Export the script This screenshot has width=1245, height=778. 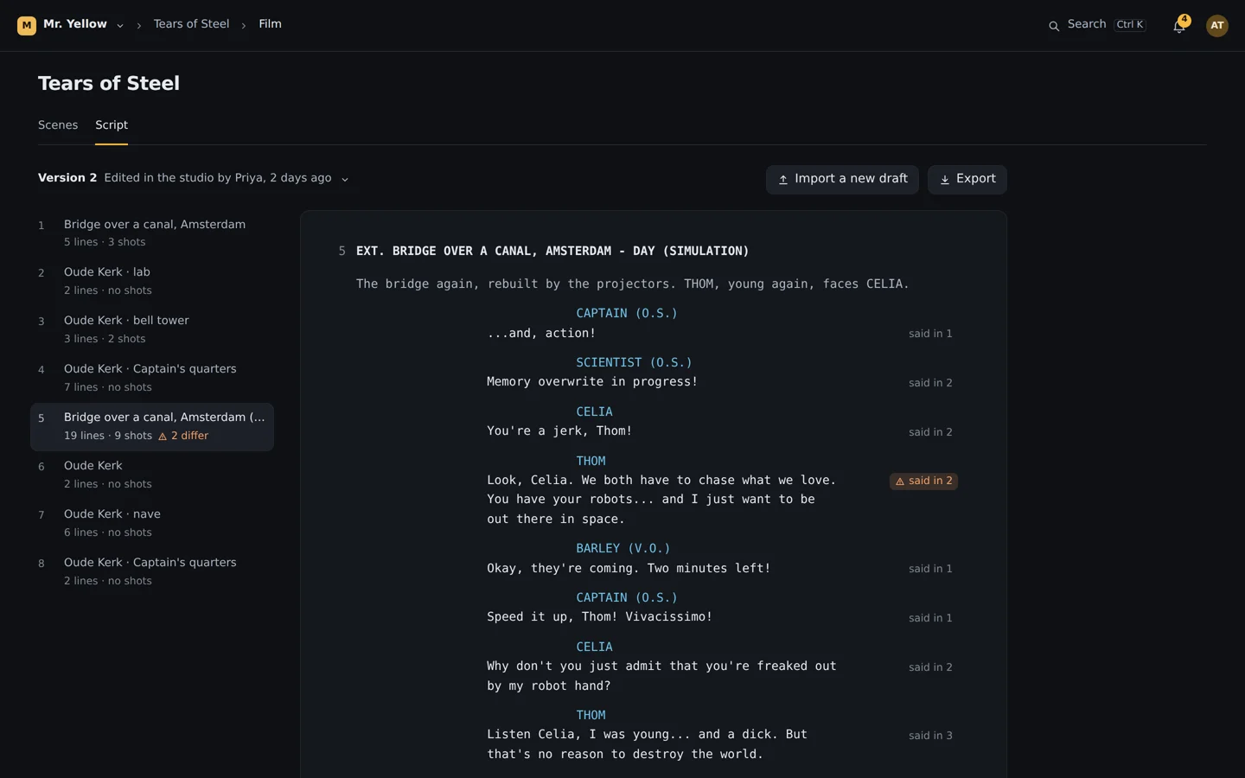click(967, 179)
